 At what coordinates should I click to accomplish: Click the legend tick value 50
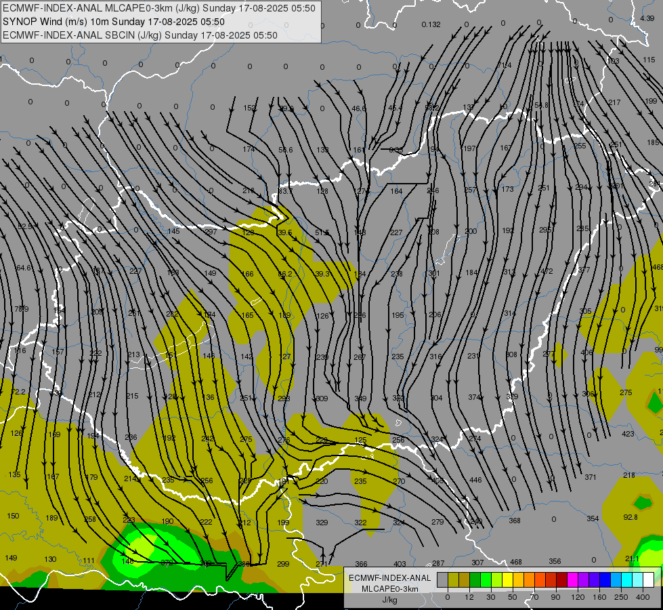[x=512, y=597]
